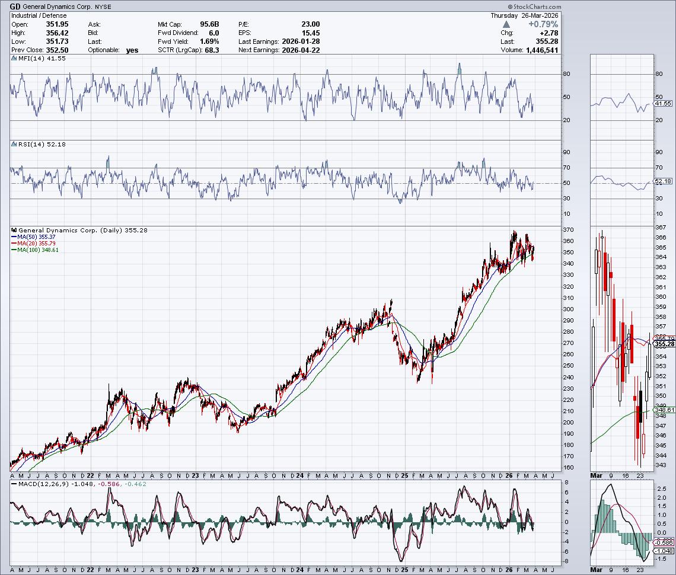Click the Open value 351.95
Viewport: 676px width, 575px height.
click(x=57, y=24)
